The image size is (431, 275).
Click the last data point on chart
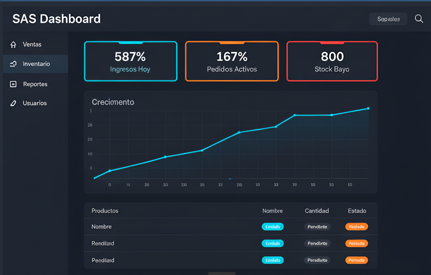click(x=368, y=108)
